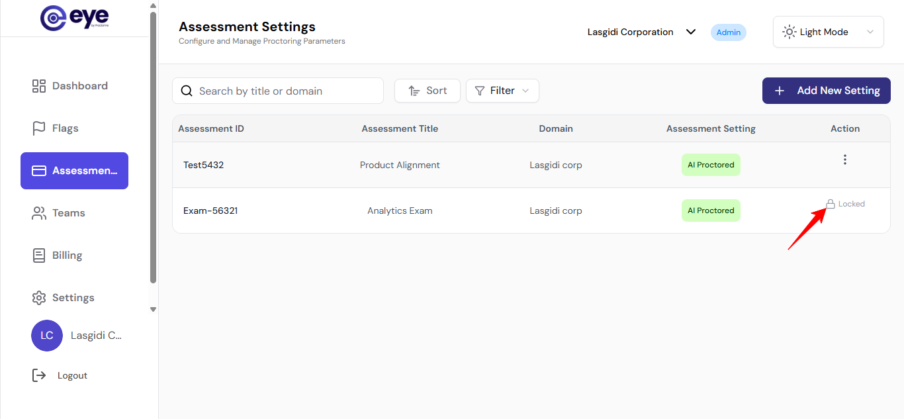The width and height of the screenshot is (904, 419).
Task: Click the sidebar scroll down arrow
Action: tap(154, 309)
